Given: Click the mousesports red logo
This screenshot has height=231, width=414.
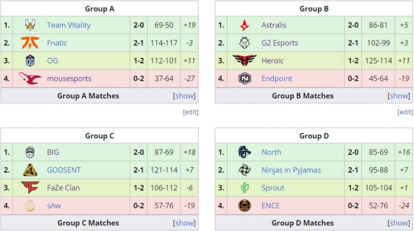Looking at the screenshot, I should tap(30, 78).
